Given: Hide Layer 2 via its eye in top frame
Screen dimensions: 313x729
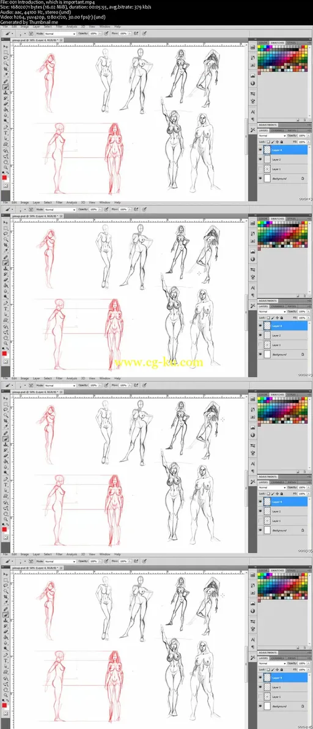Looking at the screenshot, I should 260,160.
